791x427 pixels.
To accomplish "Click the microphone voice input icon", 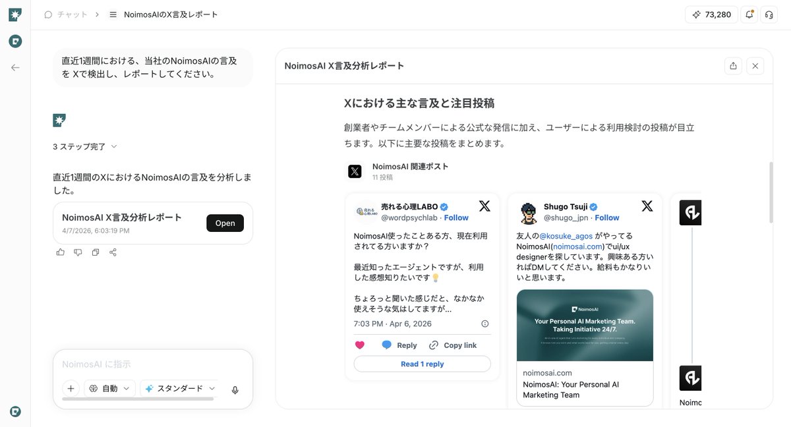I will 235,389.
